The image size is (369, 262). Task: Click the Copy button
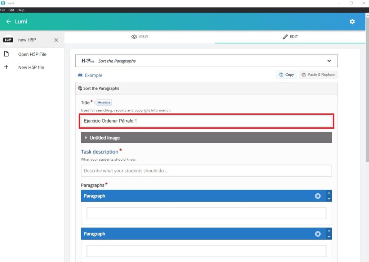click(x=286, y=75)
